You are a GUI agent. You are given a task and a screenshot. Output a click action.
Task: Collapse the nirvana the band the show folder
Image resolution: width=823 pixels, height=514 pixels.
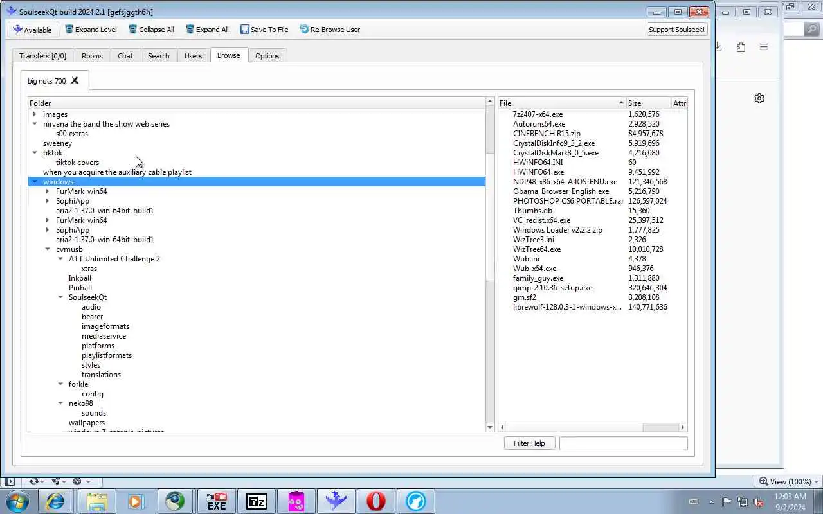click(x=35, y=124)
